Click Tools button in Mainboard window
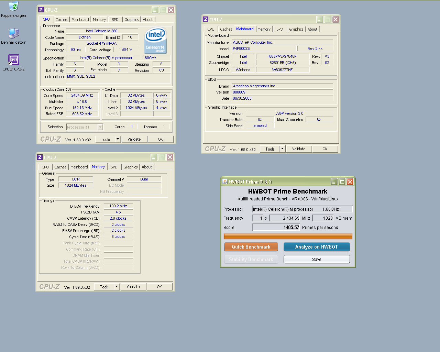The image size is (440, 352). 270,149
